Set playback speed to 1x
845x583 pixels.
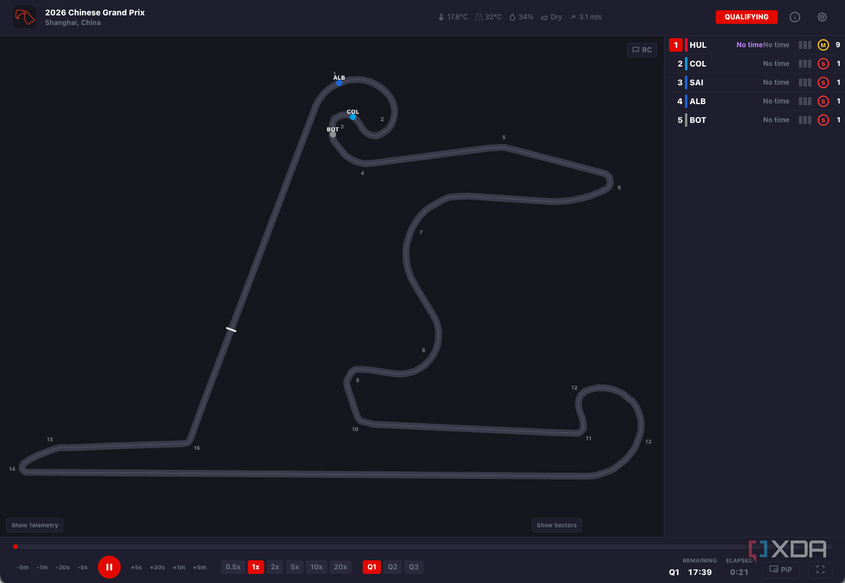point(256,567)
